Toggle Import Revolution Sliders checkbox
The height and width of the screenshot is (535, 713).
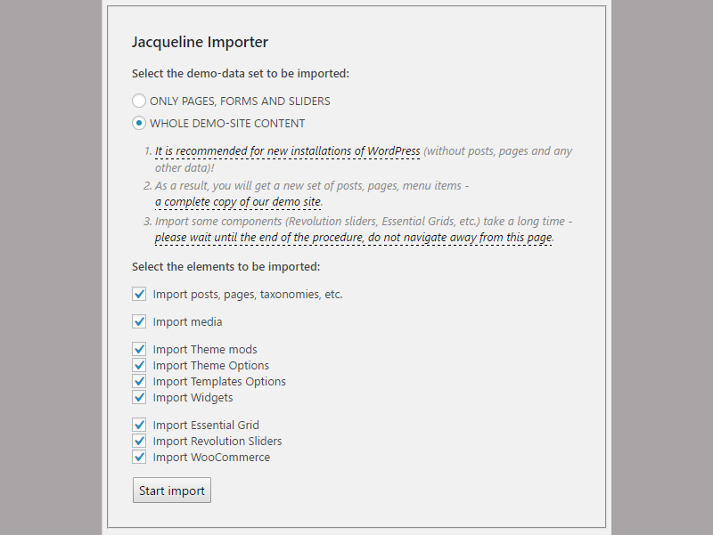(139, 442)
